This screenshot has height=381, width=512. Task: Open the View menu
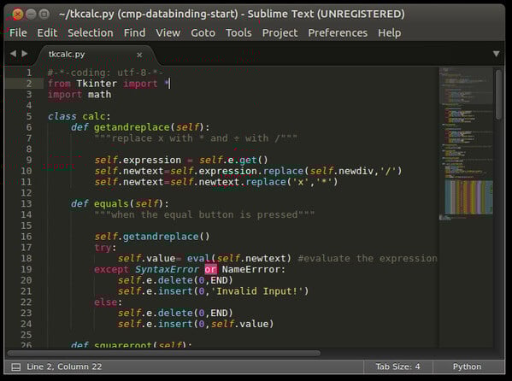(168, 32)
